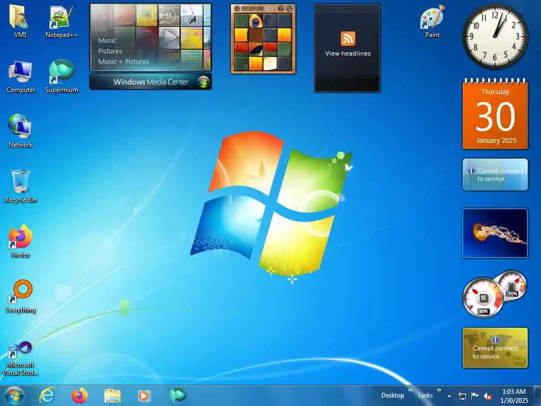Expand the Links toolbar chevron
541x406 pixels.
(x=439, y=390)
